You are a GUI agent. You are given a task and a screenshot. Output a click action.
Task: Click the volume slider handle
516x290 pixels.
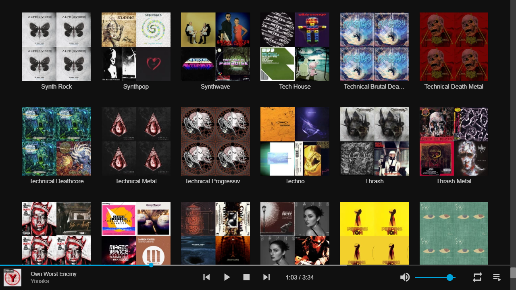(450, 278)
